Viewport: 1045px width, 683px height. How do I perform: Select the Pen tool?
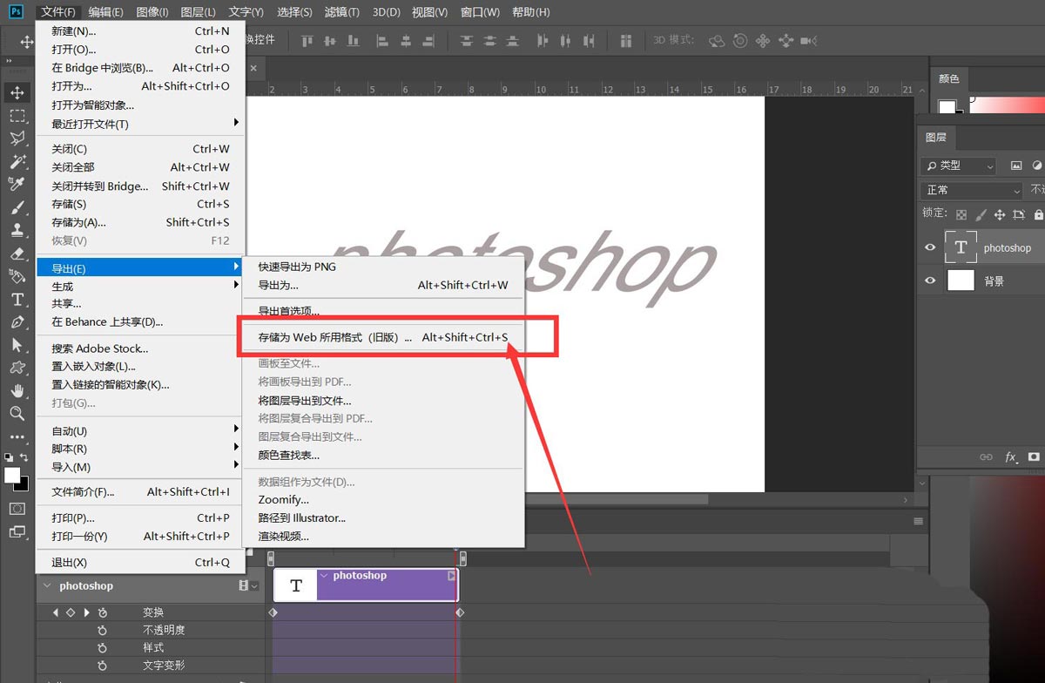point(17,321)
